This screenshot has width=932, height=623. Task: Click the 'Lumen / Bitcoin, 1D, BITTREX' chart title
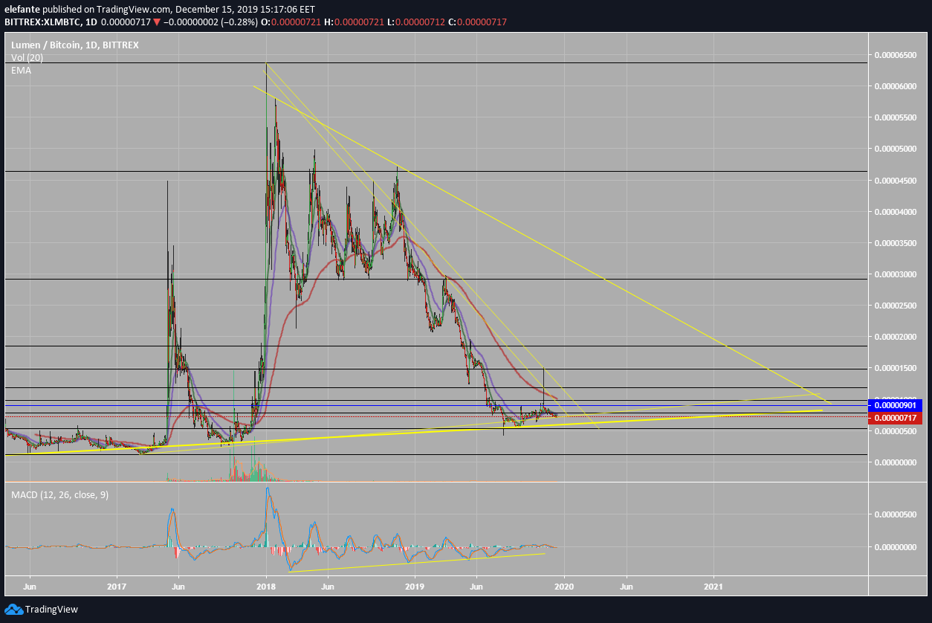tap(75, 45)
